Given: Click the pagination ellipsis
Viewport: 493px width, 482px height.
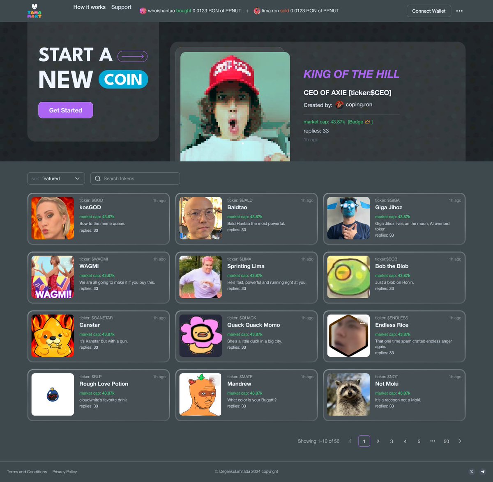Looking at the screenshot, I should [x=433, y=441].
